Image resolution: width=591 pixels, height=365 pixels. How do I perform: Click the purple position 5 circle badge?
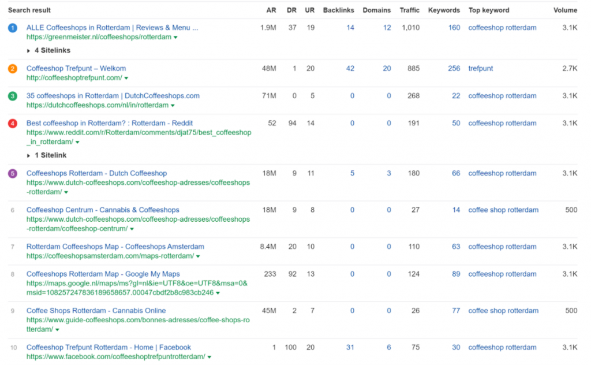(x=13, y=173)
